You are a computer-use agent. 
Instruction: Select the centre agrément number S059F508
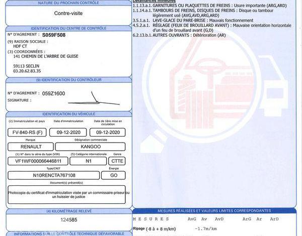coord(54,35)
